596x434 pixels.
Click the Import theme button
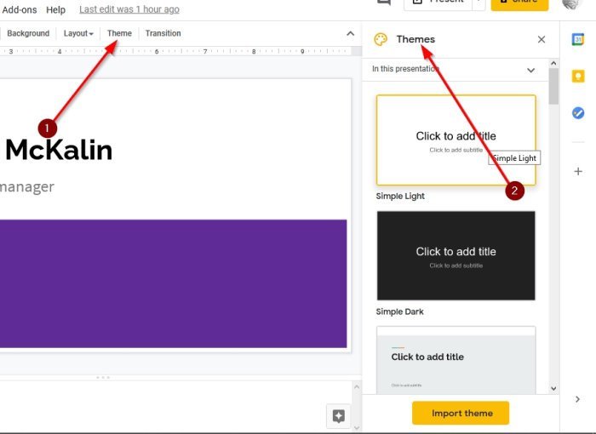[461, 413]
